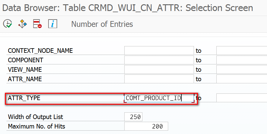Image resolution: width=267 pixels, height=134 pixels.
Task: Click the Execute icon with green checkmark
Action: pyautogui.click(x=8, y=24)
